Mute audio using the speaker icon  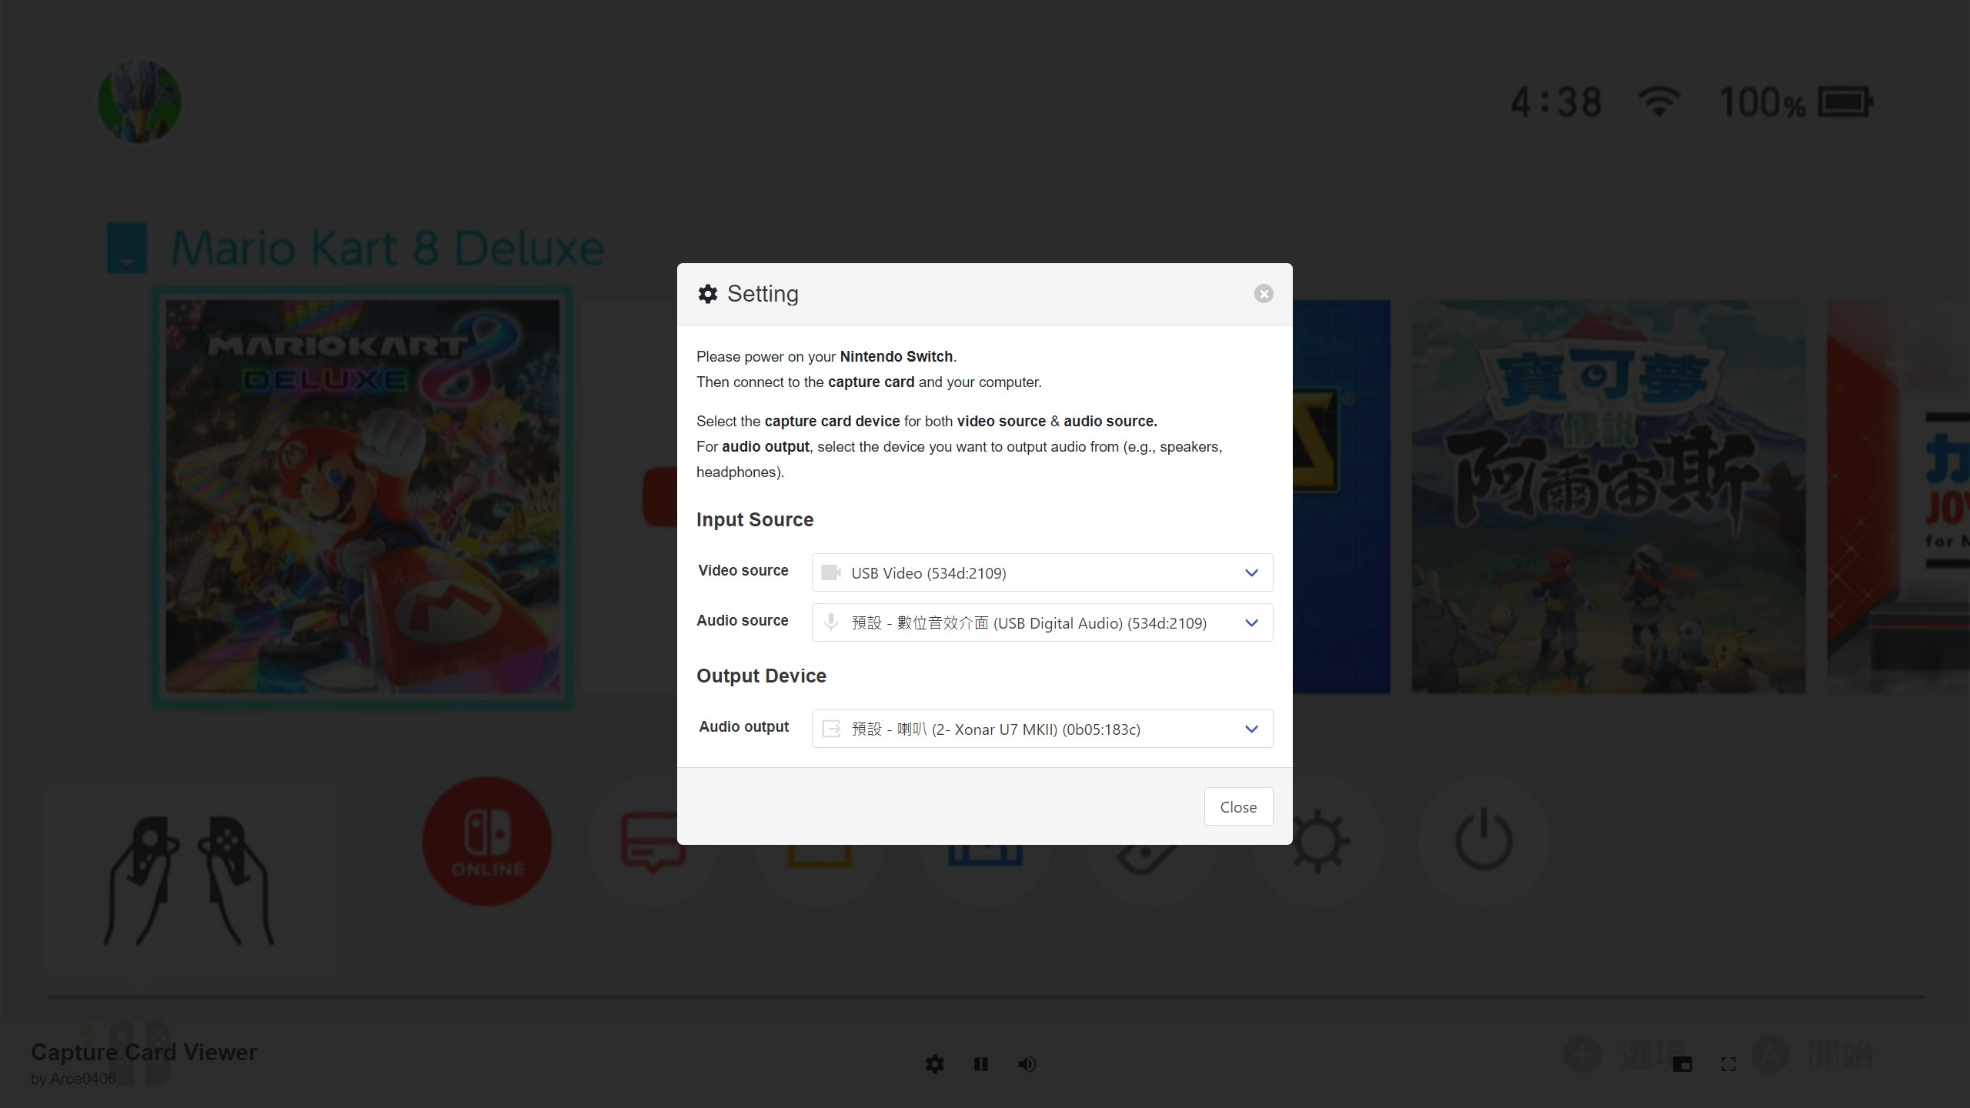(1027, 1064)
